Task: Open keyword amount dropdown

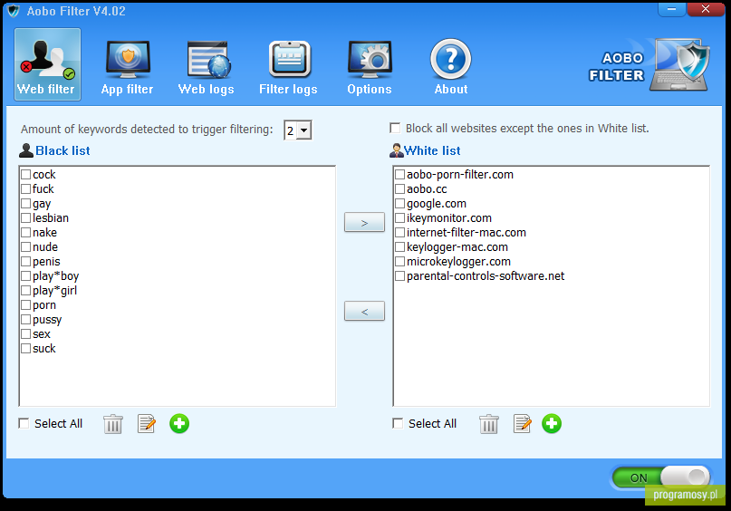Action: click(304, 130)
